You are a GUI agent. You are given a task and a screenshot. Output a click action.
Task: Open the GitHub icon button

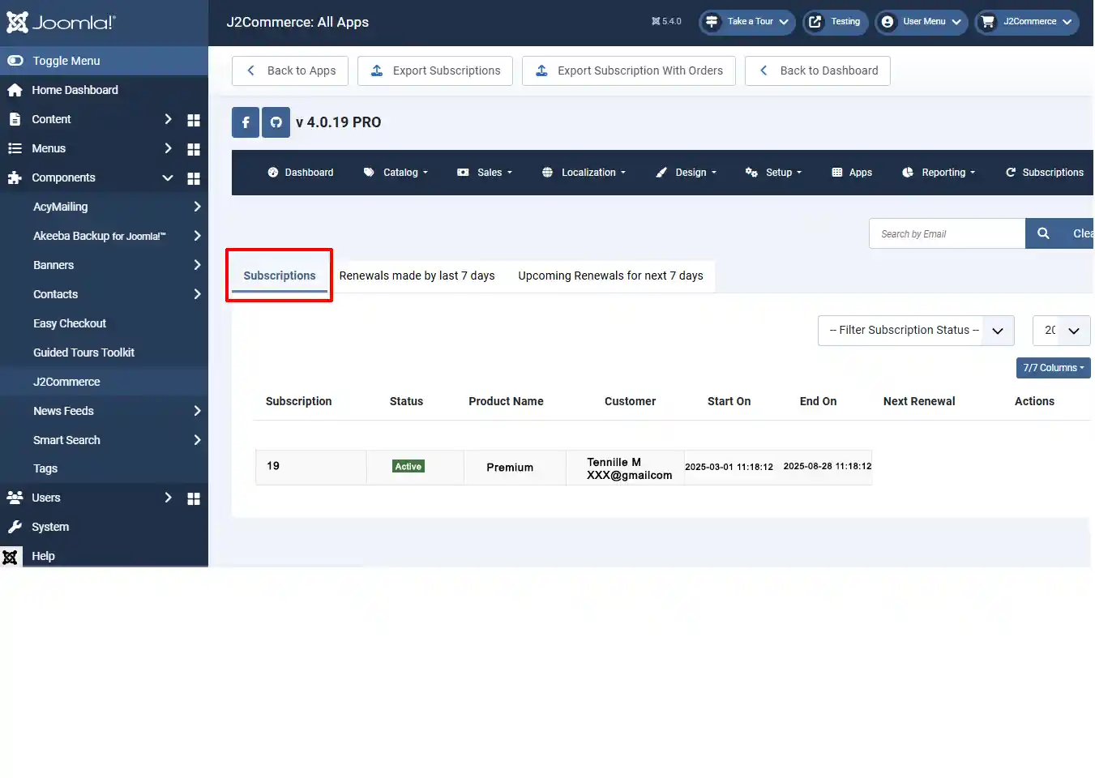(276, 122)
